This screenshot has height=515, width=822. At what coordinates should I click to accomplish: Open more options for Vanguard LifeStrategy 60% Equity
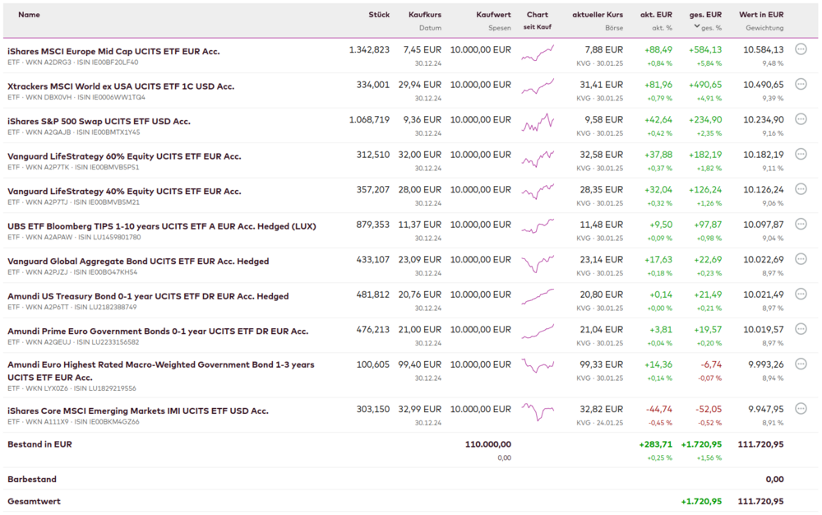801,154
